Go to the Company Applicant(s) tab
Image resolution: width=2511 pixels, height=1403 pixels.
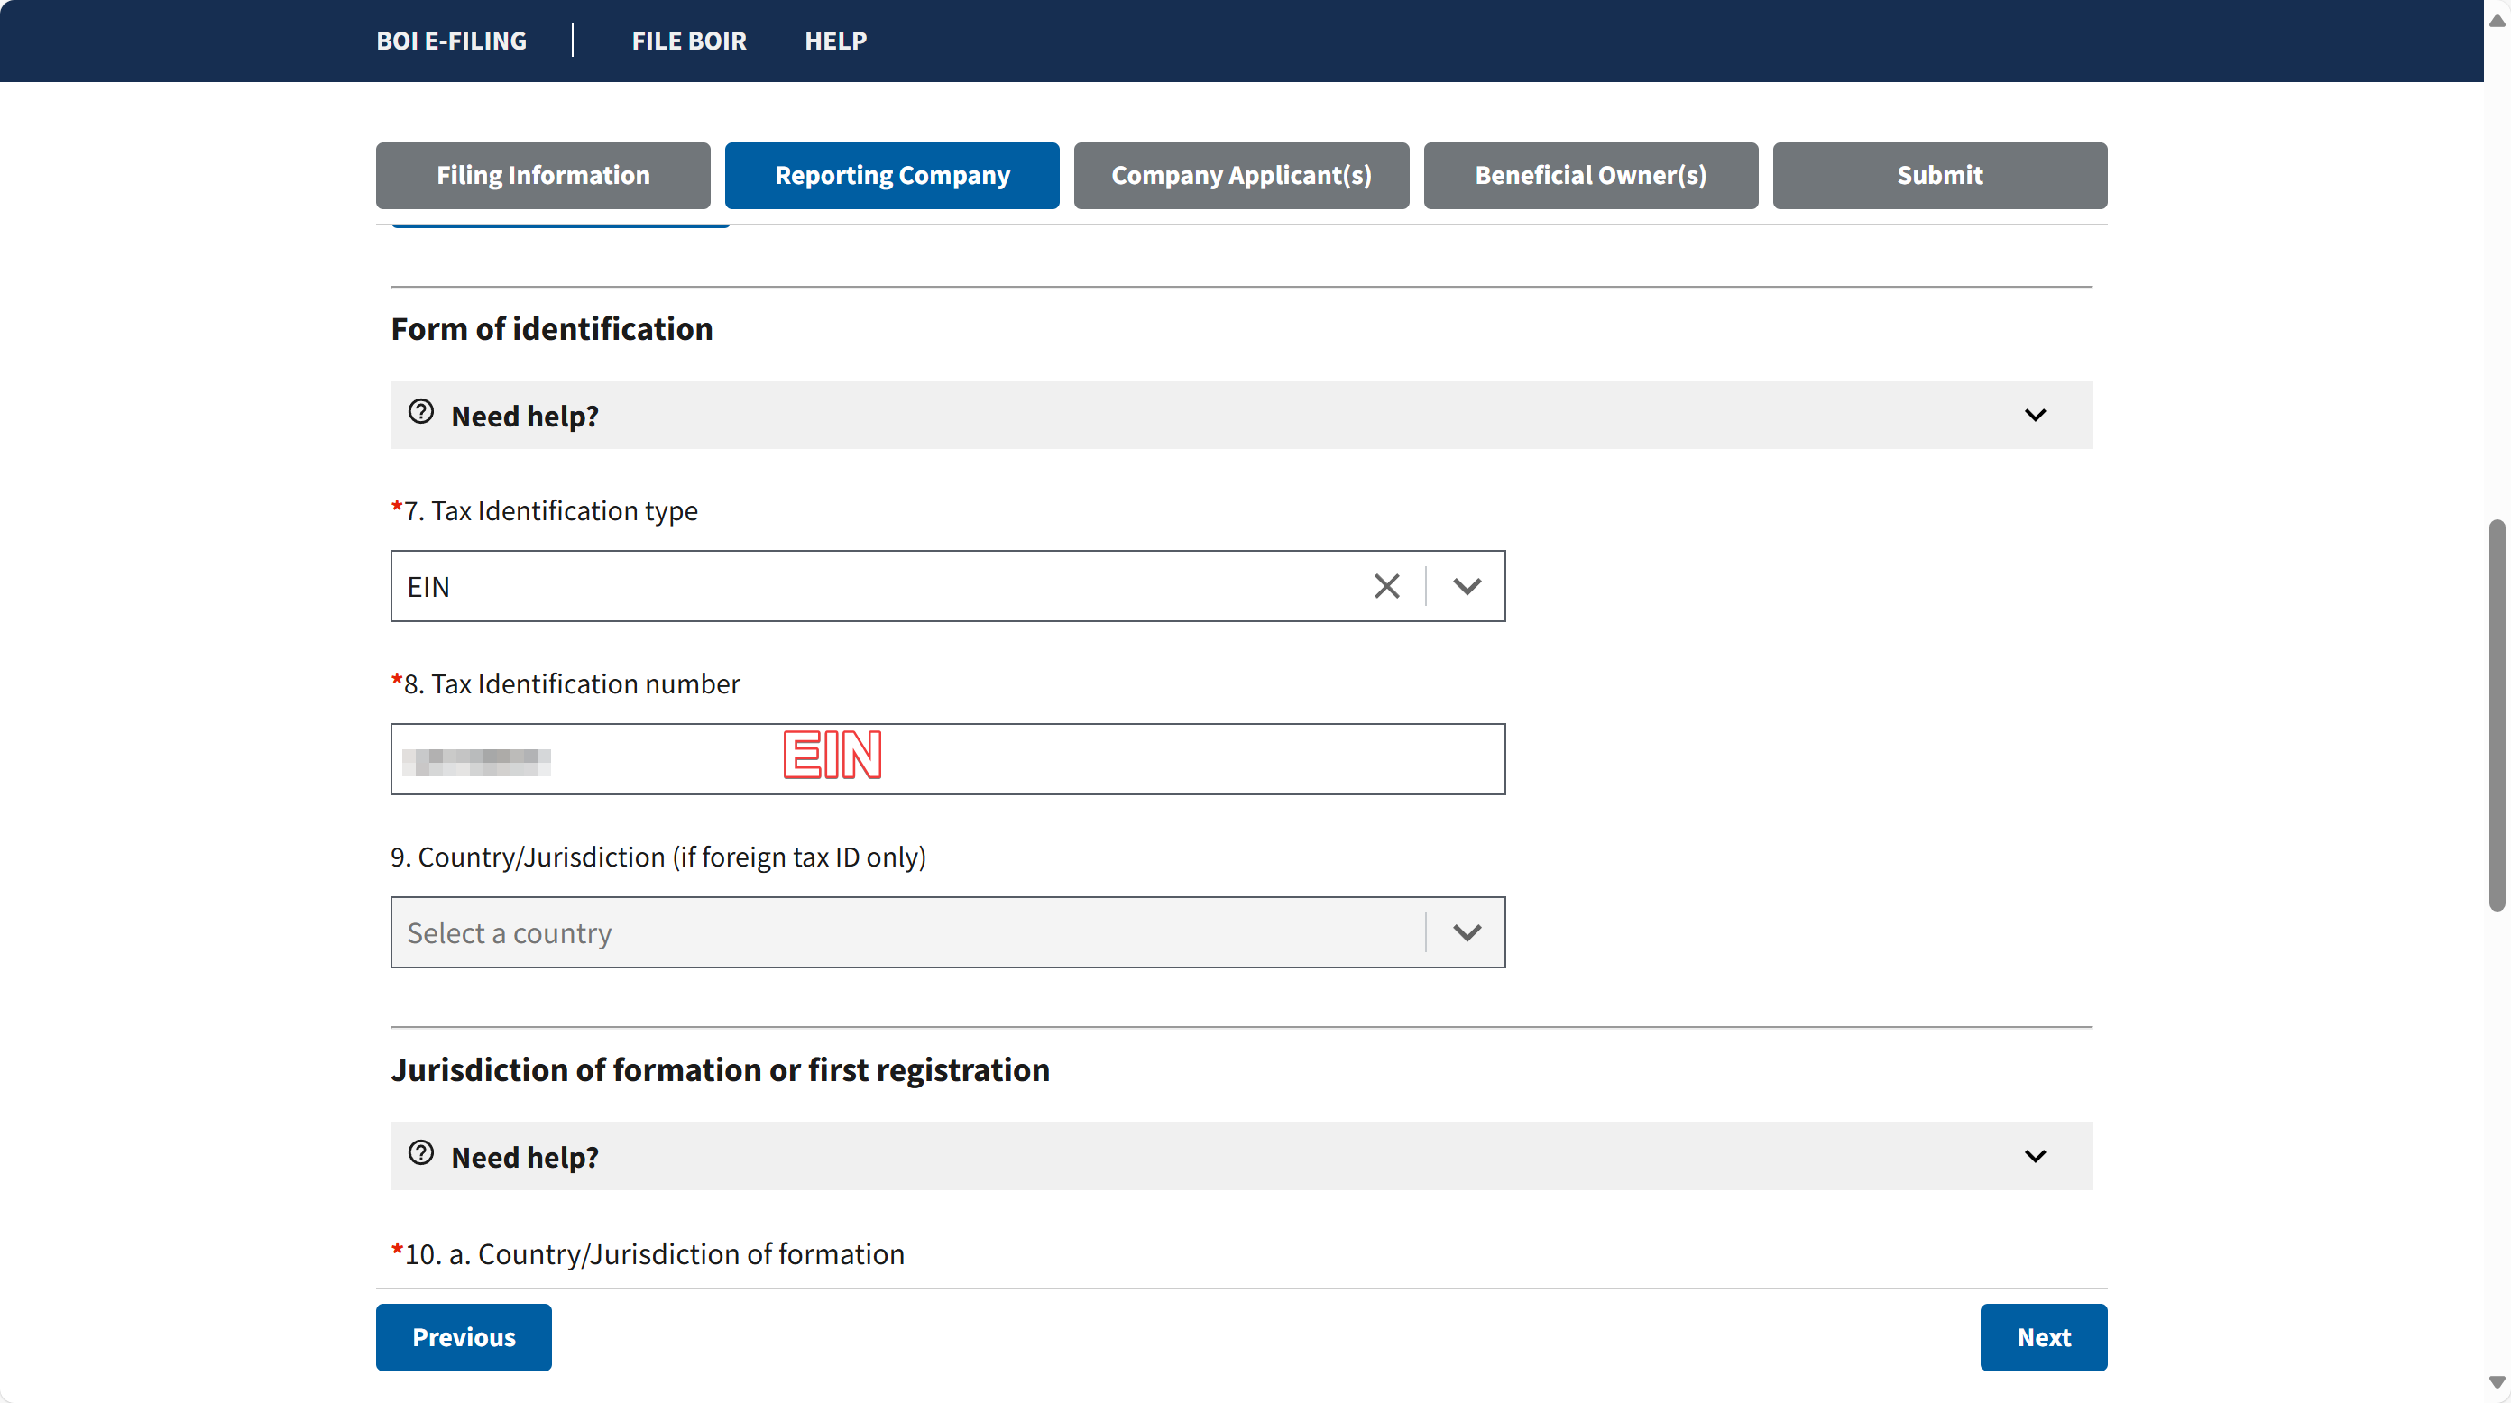[x=1241, y=175]
